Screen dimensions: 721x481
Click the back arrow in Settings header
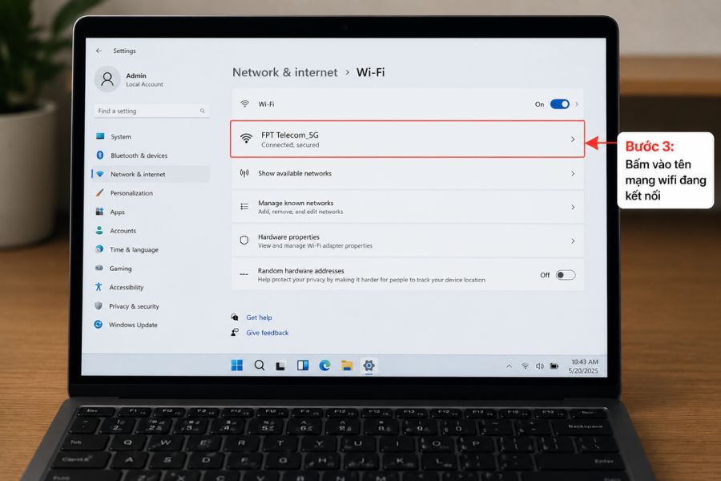click(99, 51)
